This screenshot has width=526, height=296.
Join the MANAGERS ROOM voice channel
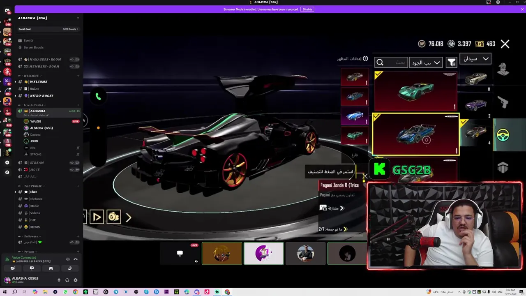pyautogui.click(x=48, y=60)
